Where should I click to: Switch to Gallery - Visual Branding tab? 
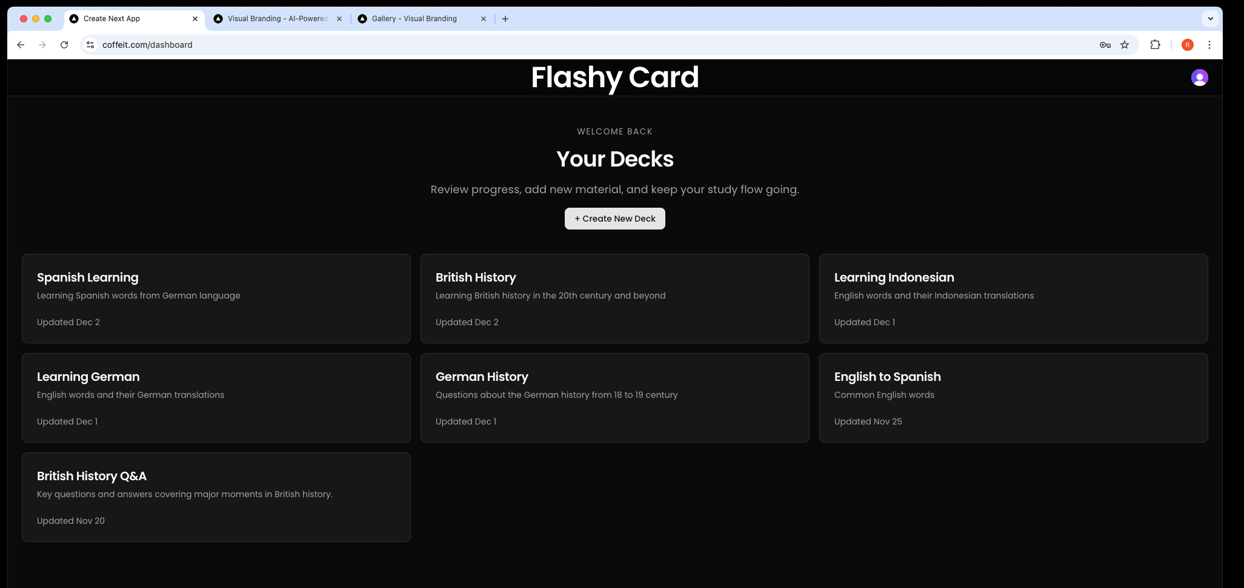[414, 19]
